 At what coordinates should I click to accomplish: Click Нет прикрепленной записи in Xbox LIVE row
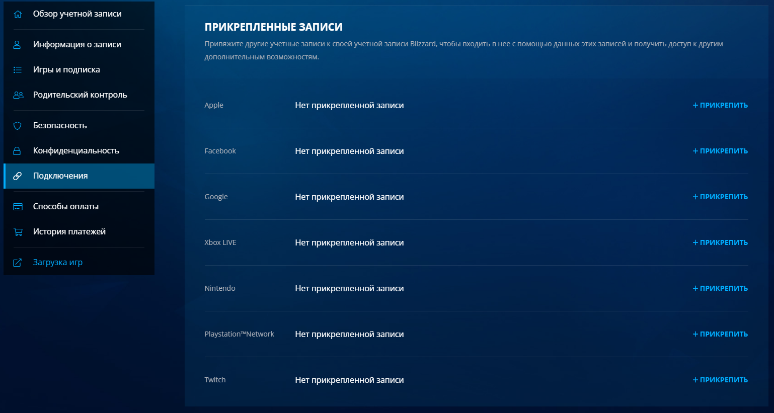click(x=349, y=243)
